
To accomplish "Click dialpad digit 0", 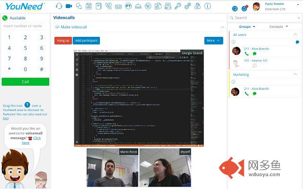I will click(25, 69).
